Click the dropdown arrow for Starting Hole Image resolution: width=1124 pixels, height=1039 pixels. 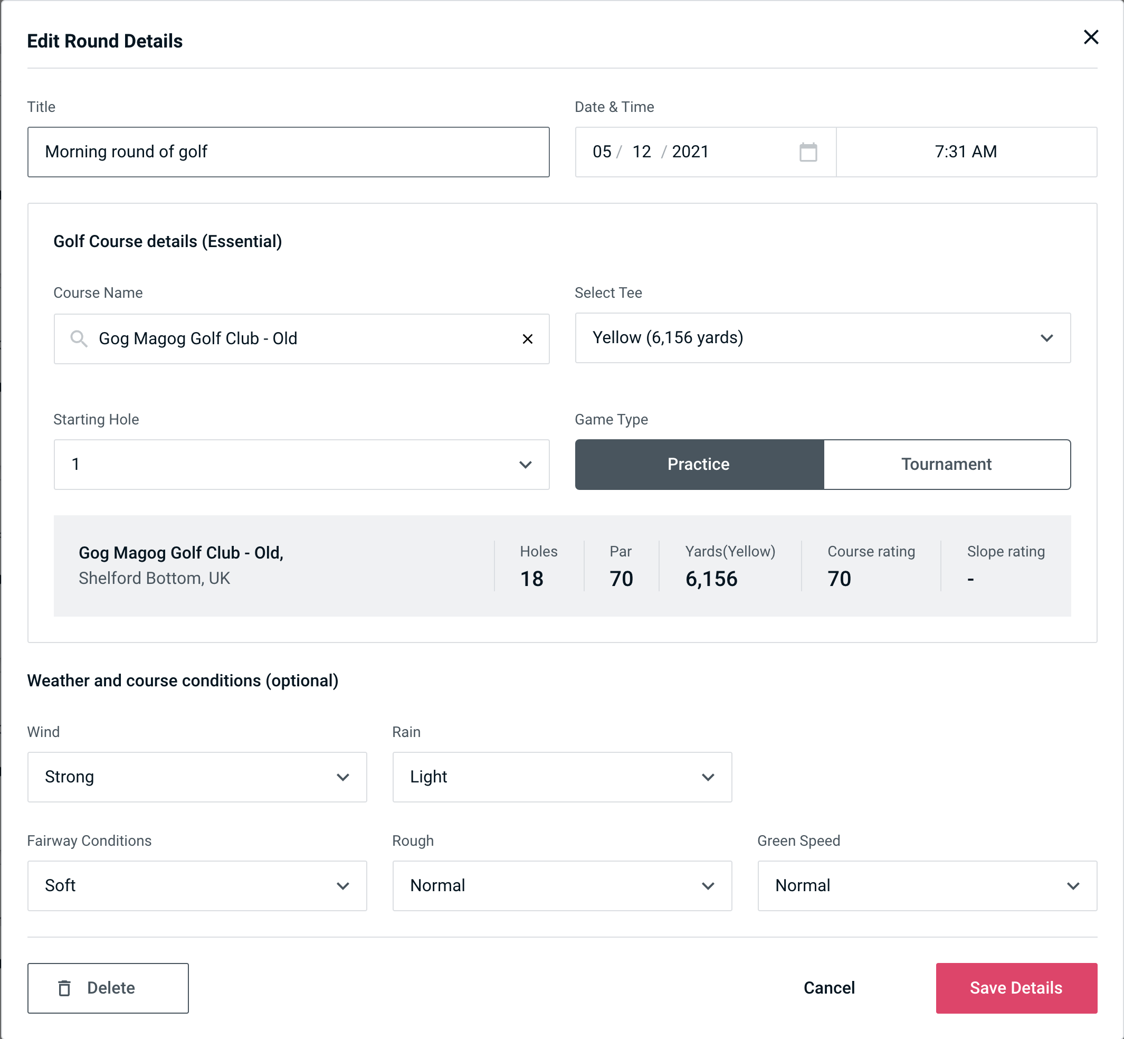coord(526,465)
